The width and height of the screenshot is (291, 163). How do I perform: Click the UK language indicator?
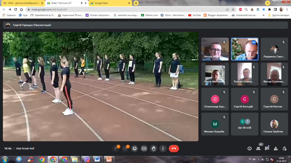coord(250,159)
